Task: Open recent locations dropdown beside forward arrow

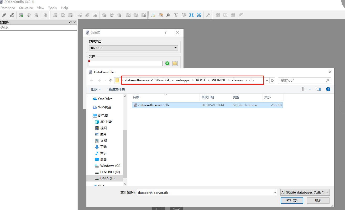Action: [x=106, y=81]
